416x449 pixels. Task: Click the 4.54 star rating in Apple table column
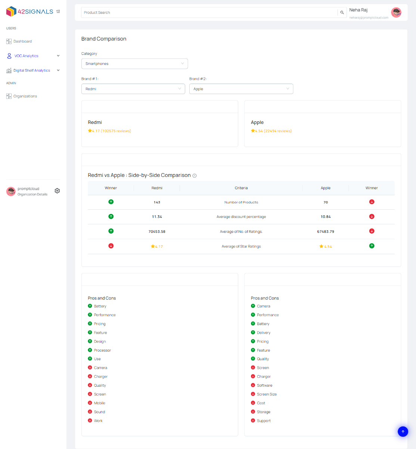point(326,246)
